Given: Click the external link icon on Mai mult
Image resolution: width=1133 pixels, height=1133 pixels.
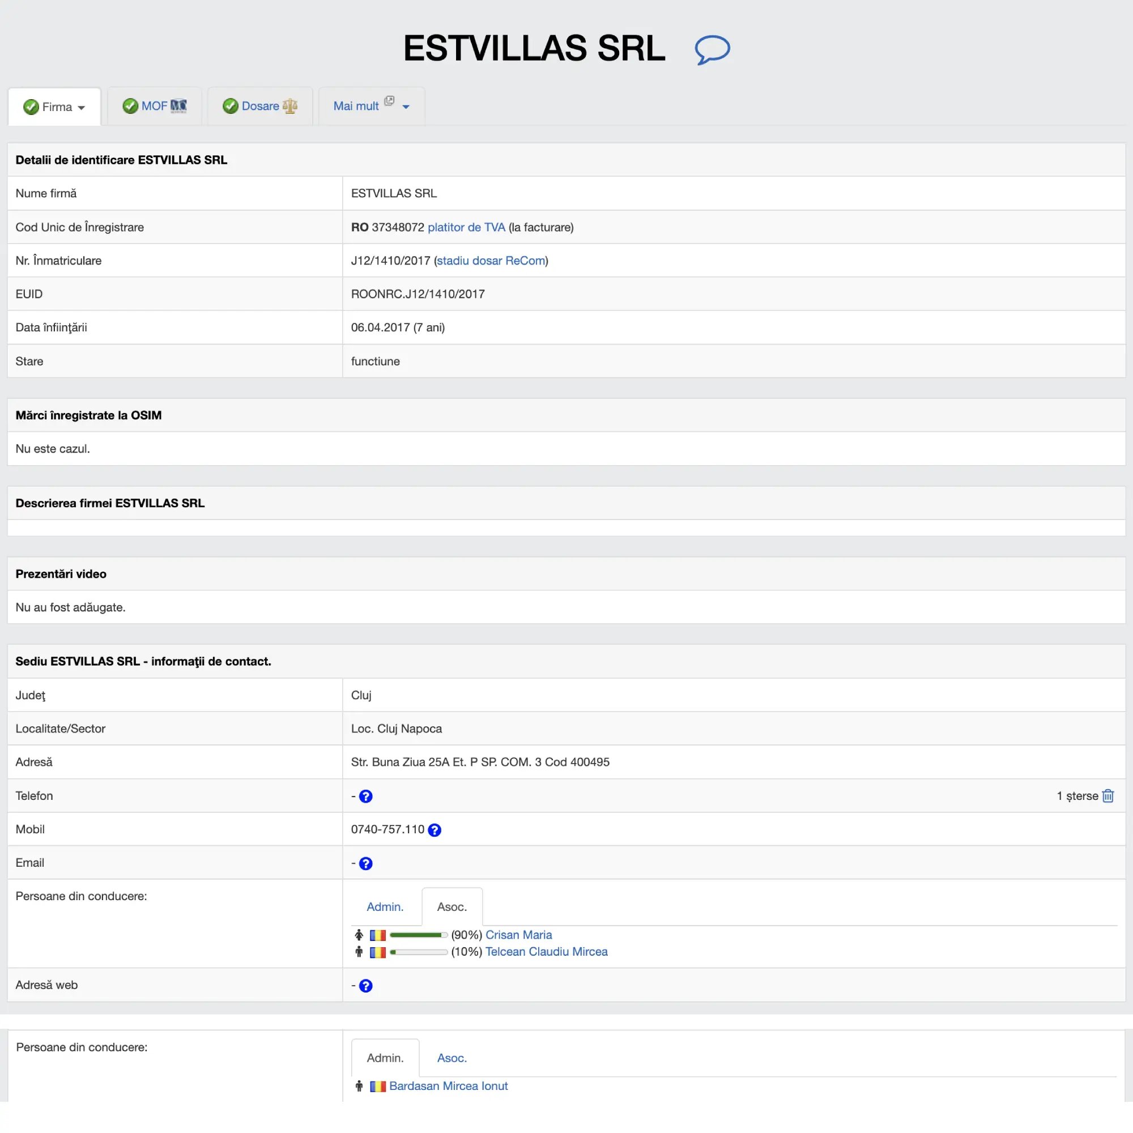Looking at the screenshot, I should pos(389,101).
